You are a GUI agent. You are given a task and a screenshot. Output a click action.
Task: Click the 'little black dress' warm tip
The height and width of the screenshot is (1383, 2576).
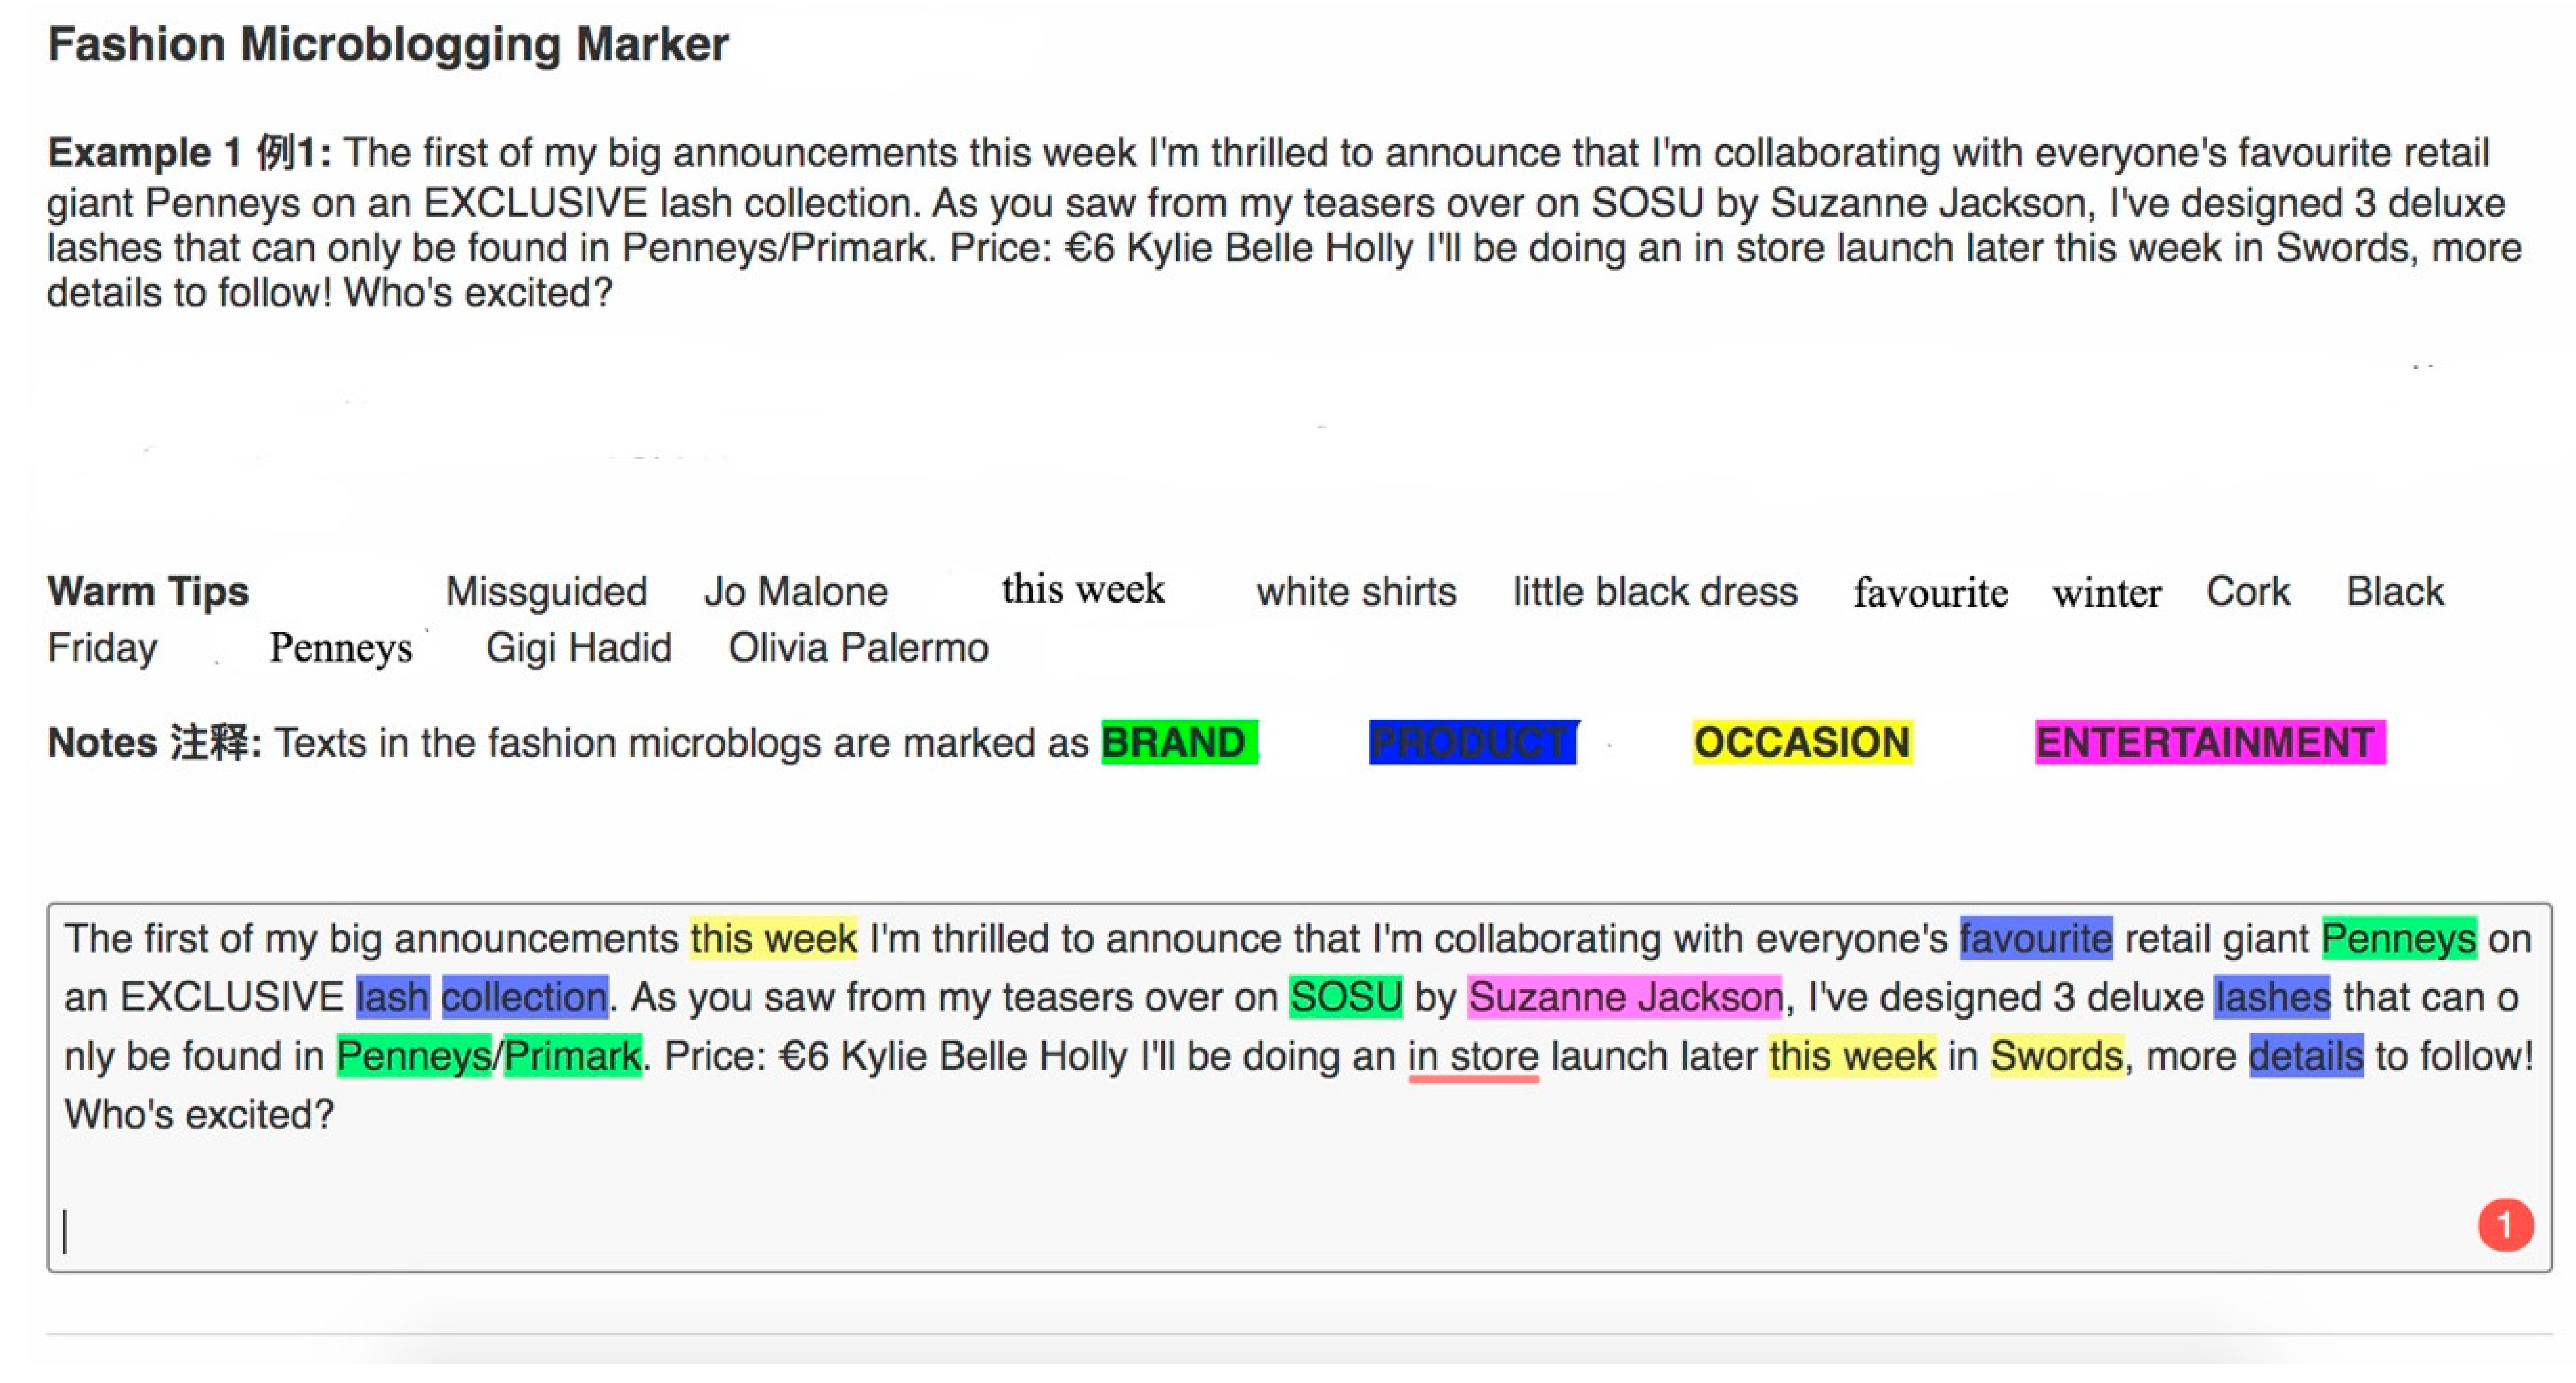(x=1654, y=591)
